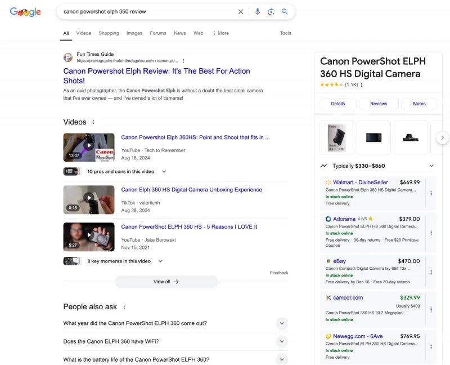Click the blue search magnifier icon
450x365 pixels.
(x=285, y=11)
